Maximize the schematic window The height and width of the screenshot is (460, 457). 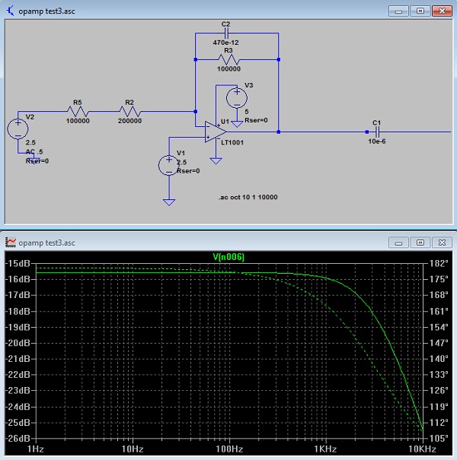420,11
